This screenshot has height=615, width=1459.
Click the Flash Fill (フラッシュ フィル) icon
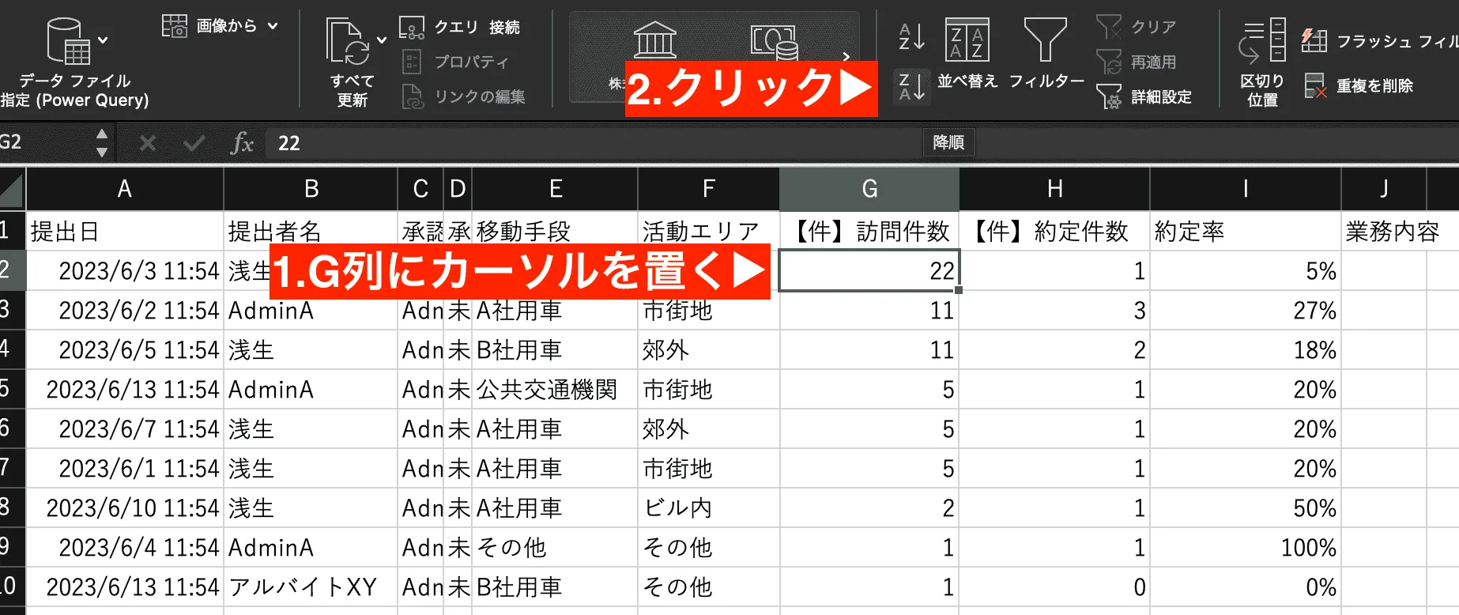pyautogui.click(x=1314, y=40)
